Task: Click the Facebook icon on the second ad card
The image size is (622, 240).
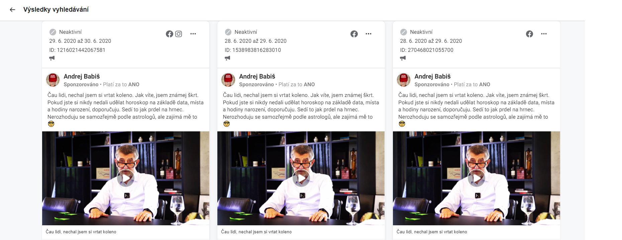Action: pyautogui.click(x=354, y=34)
